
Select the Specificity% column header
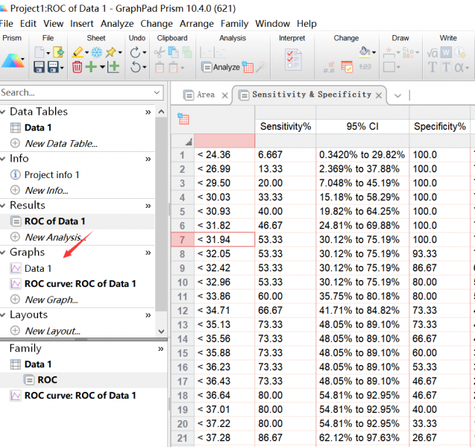tap(439, 126)
